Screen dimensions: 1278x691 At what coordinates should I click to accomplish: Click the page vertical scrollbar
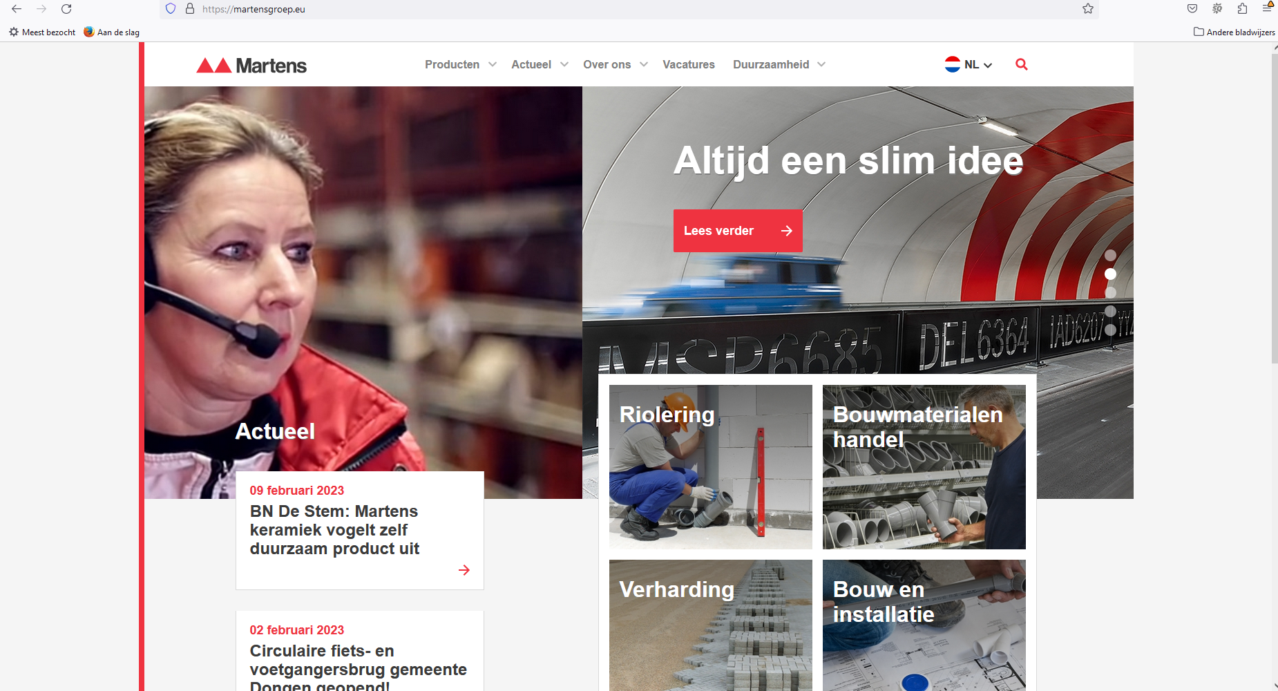point(1274,207)
